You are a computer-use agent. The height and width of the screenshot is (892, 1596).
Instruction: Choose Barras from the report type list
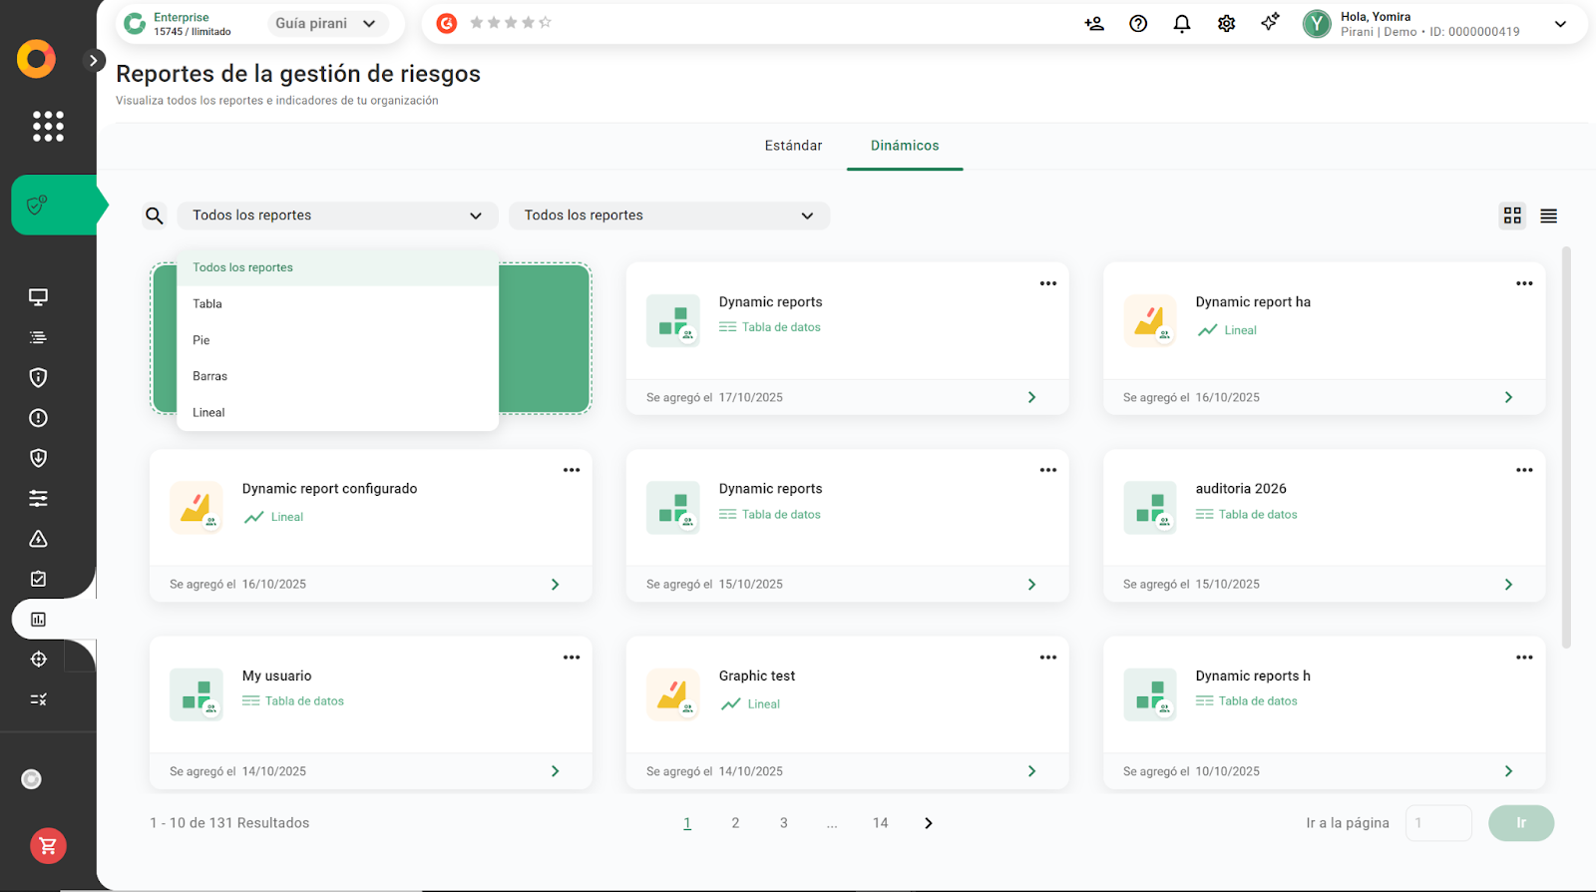[209, 376]
